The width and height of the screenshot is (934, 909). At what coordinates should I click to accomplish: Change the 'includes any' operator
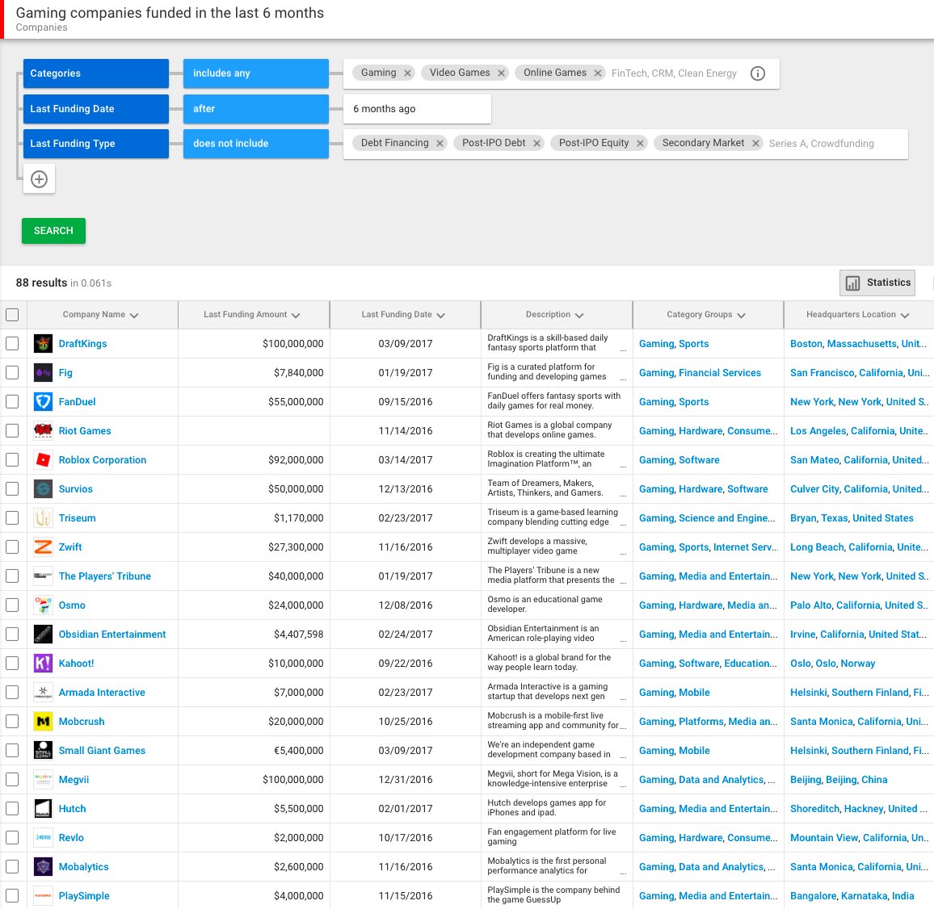pos(256,73)
